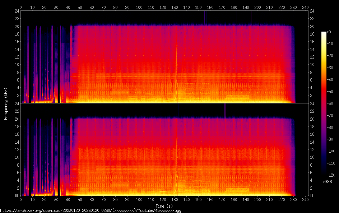Select the 240 tick on top time axis
339x213 pixels.
click(x=305, y=7)
